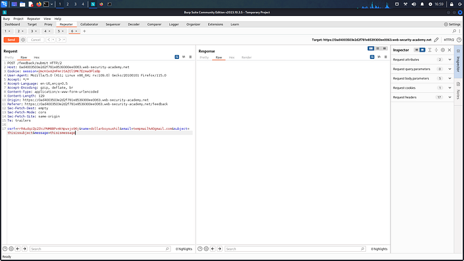Edit target with pencil icon
The image size is (464, 261).
pyautogui.click(x=436, y=40)
